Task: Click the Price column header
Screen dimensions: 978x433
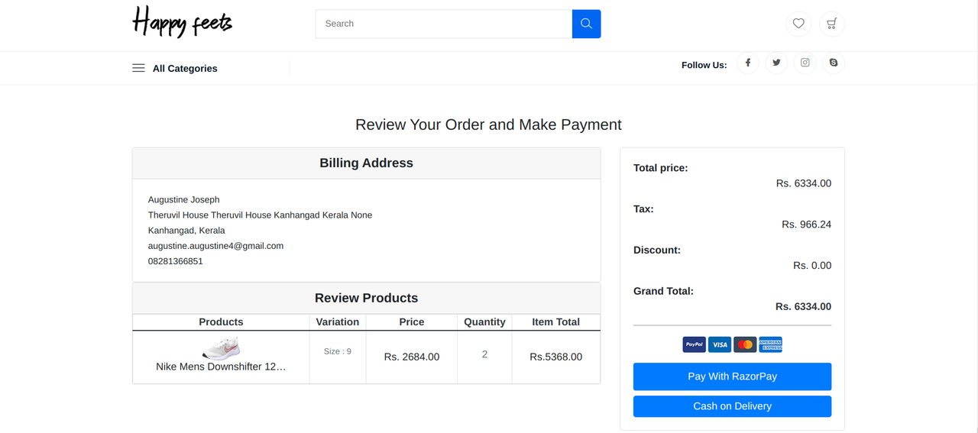Action: [412, 322]
